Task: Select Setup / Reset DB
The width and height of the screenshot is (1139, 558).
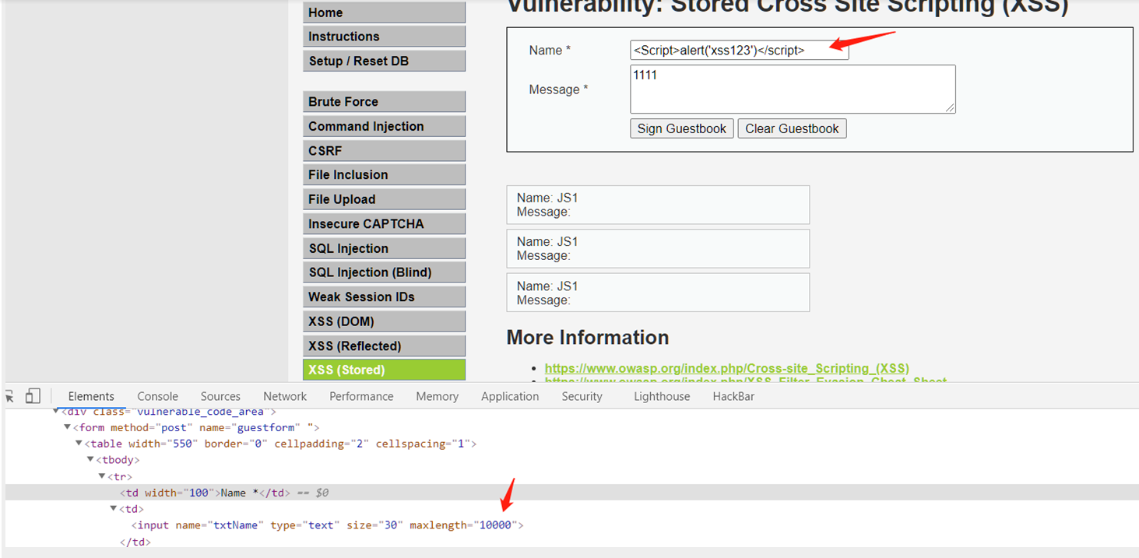Action: (384, 61)
